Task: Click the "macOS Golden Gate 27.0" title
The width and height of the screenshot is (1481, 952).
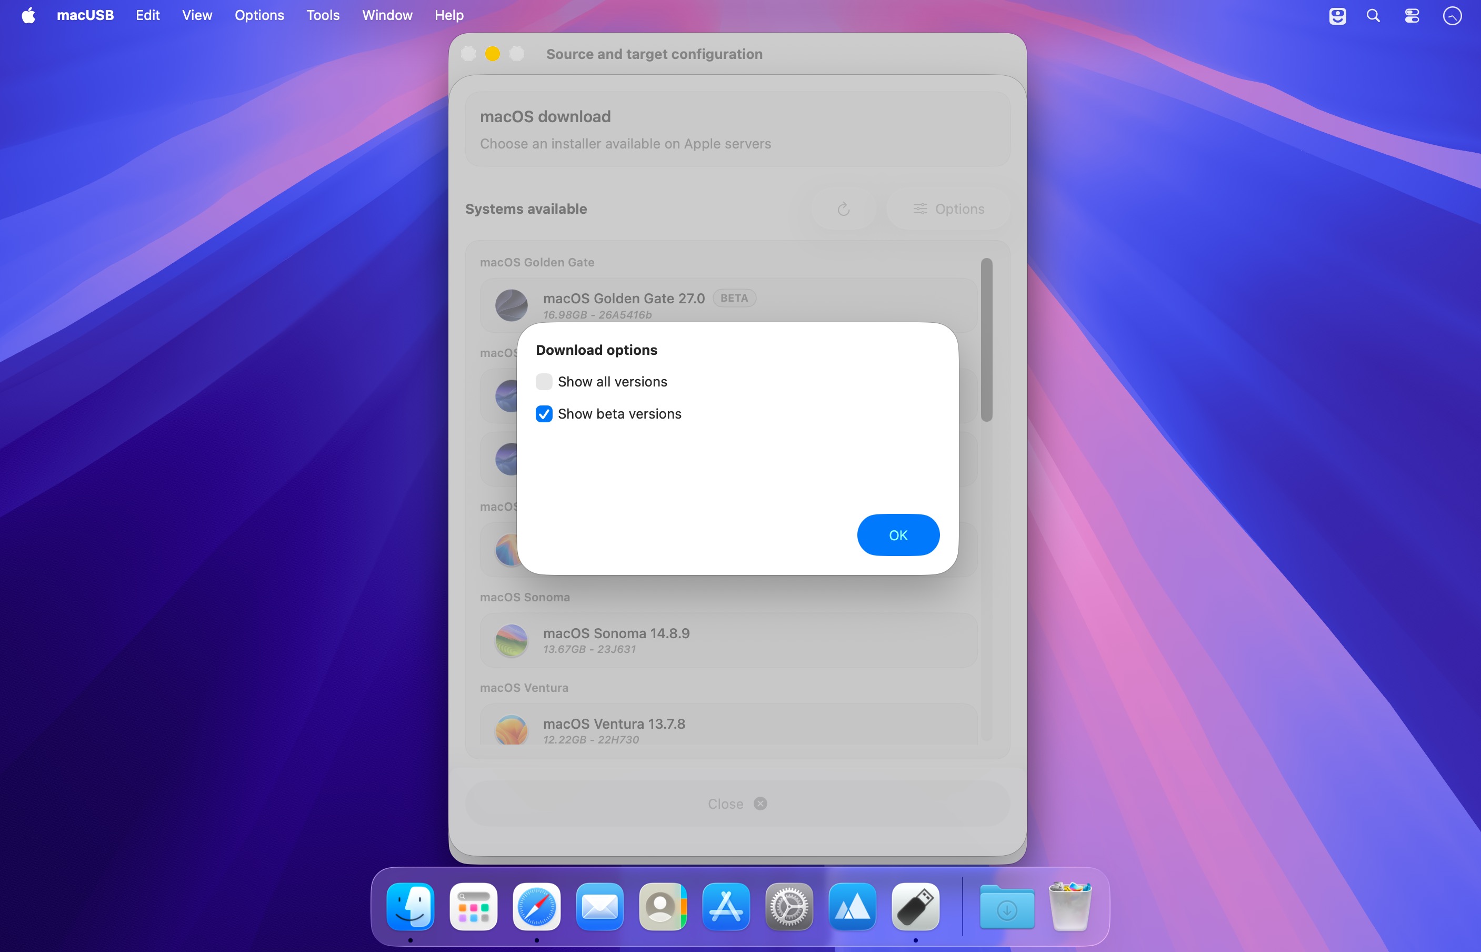Action: (x=624, y=298)
